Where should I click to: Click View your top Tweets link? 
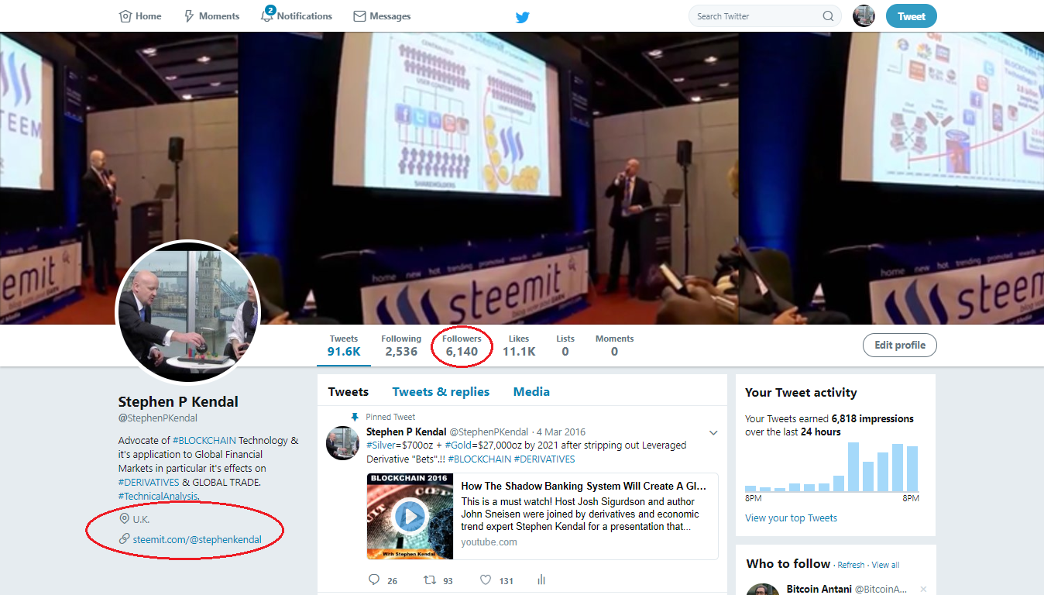791,518
